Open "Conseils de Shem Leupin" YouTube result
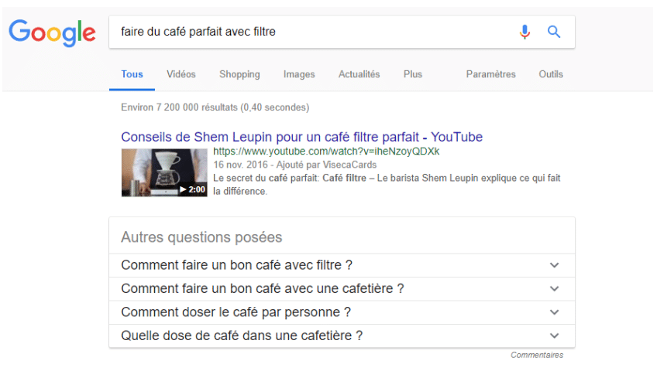This screenshot has width=657, height=378. [x=301, y=137]
